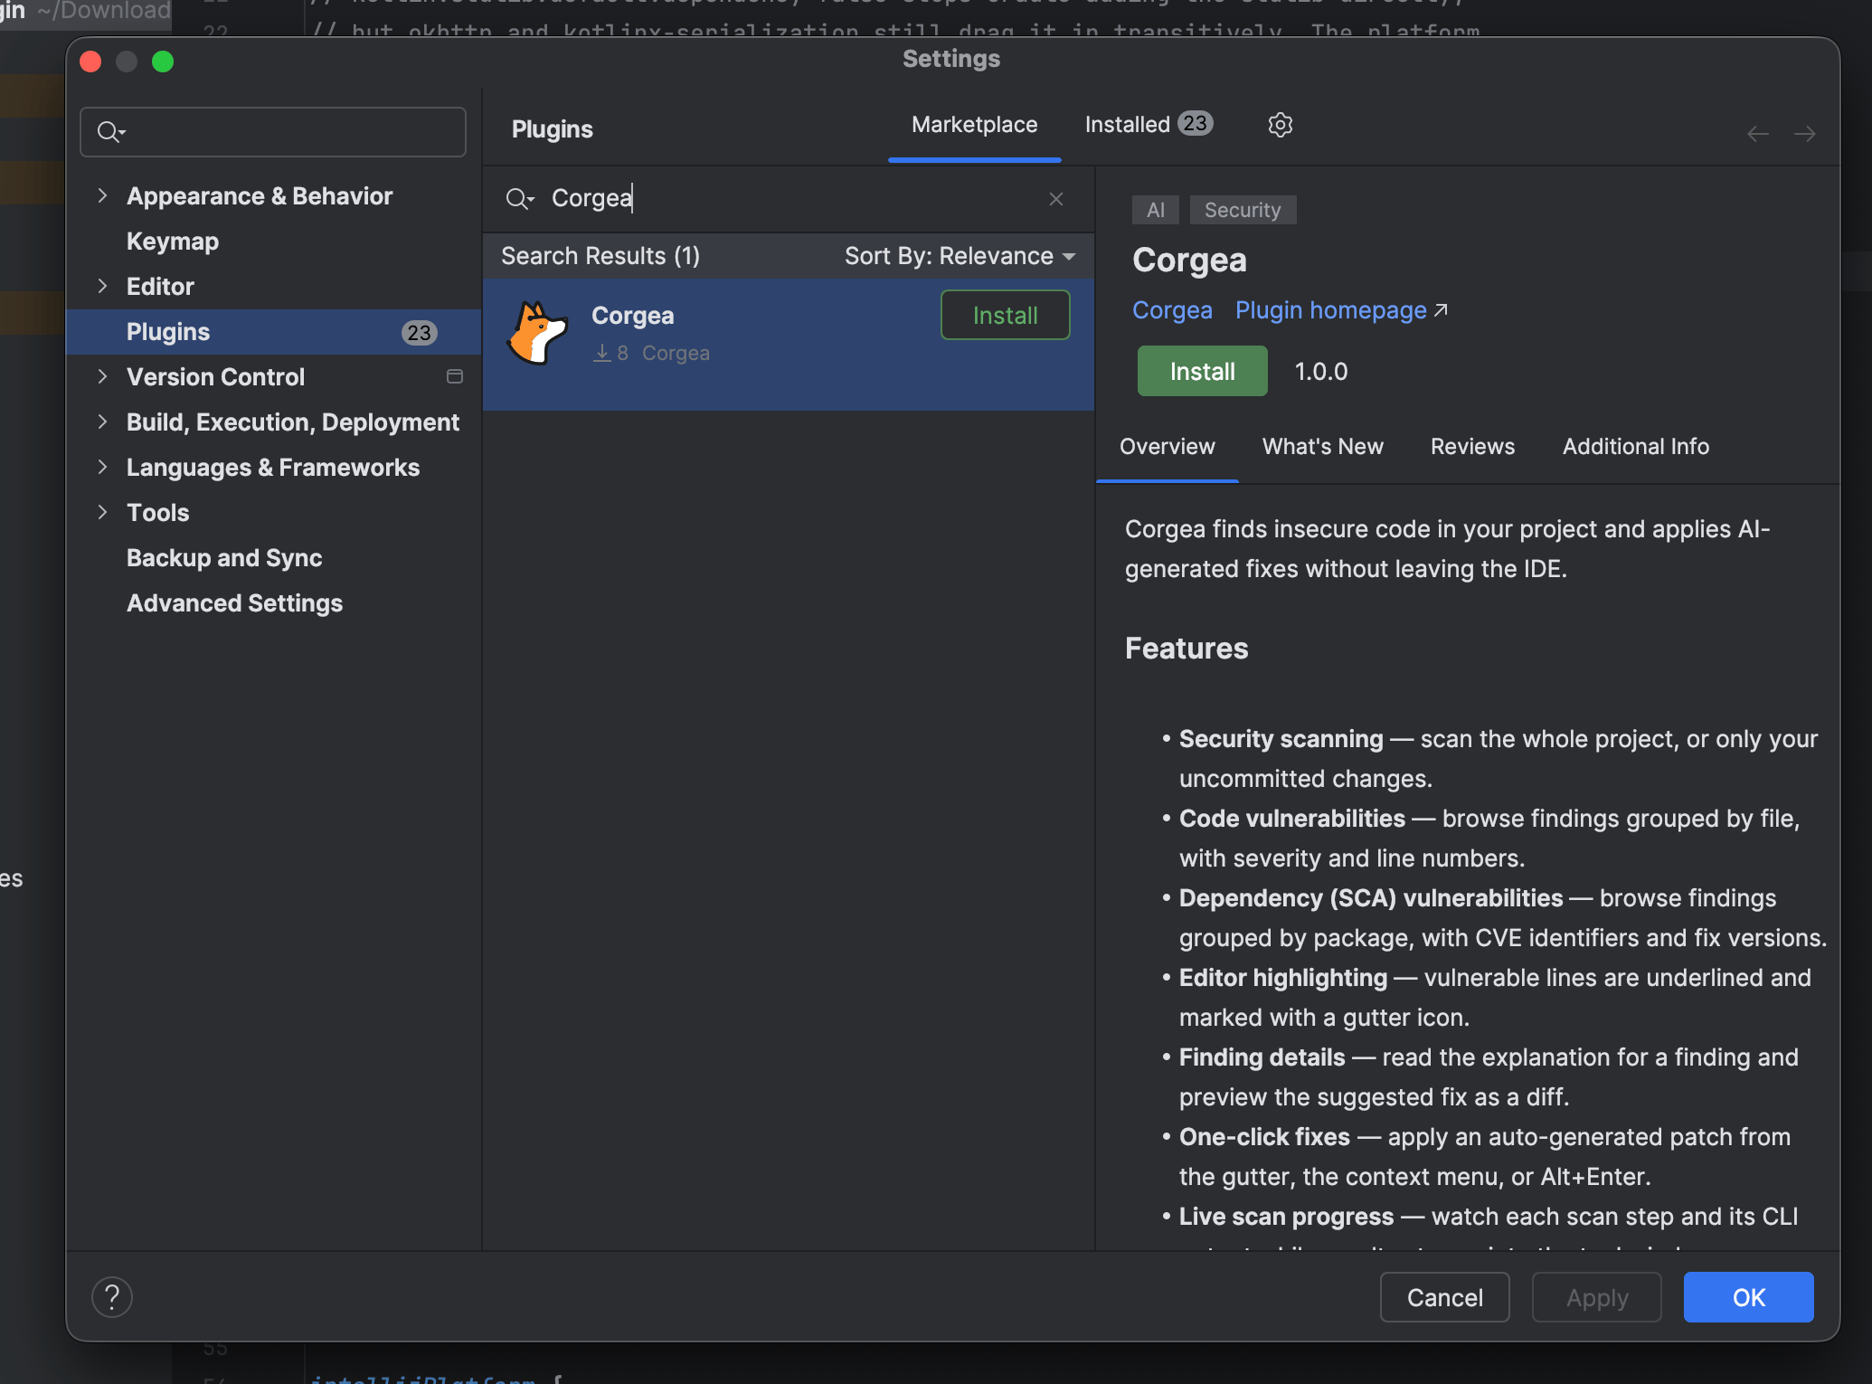Switch to the Marketplace tab

pyautogui.click(x=975, y=125)
